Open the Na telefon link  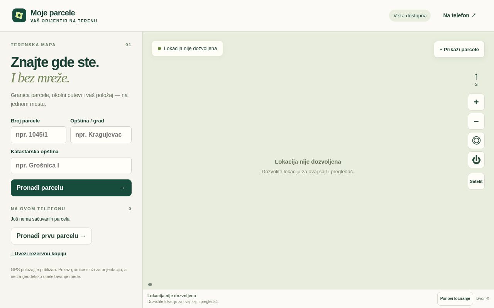tap(459, 15)
